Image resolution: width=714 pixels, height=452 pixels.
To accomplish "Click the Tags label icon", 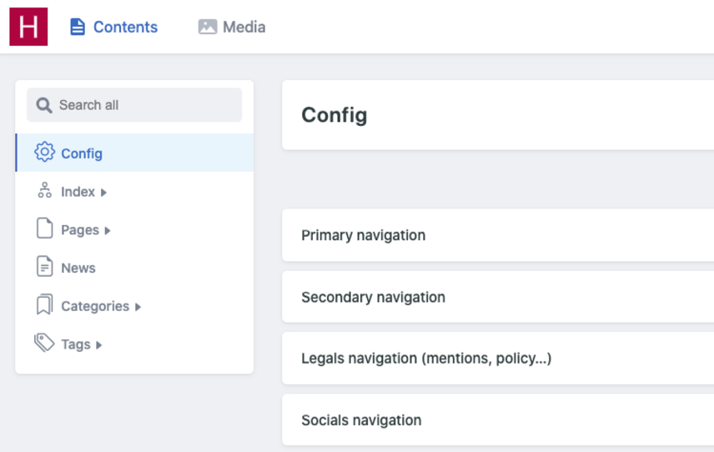I will [x=44, y=344].
